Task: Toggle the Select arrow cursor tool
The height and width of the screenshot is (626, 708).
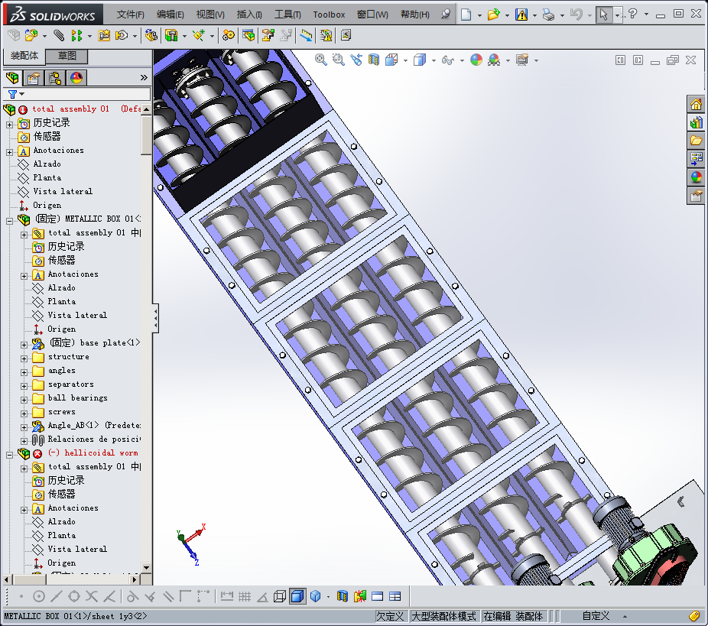Action: (602, 15)
